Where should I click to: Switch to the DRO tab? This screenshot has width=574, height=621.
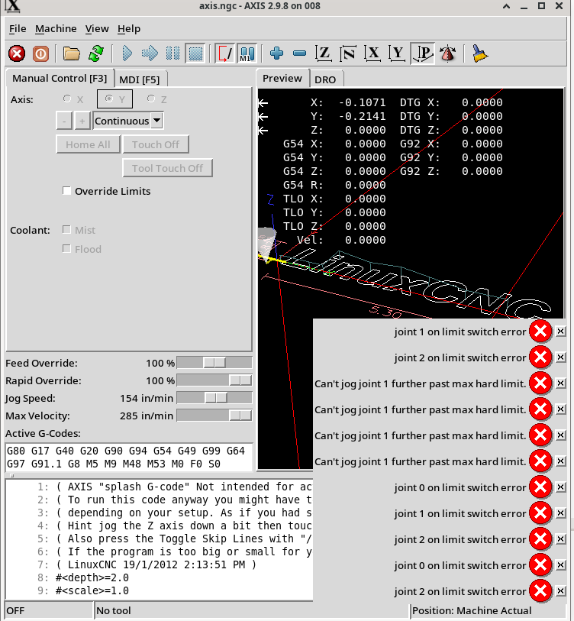[325, 79]
